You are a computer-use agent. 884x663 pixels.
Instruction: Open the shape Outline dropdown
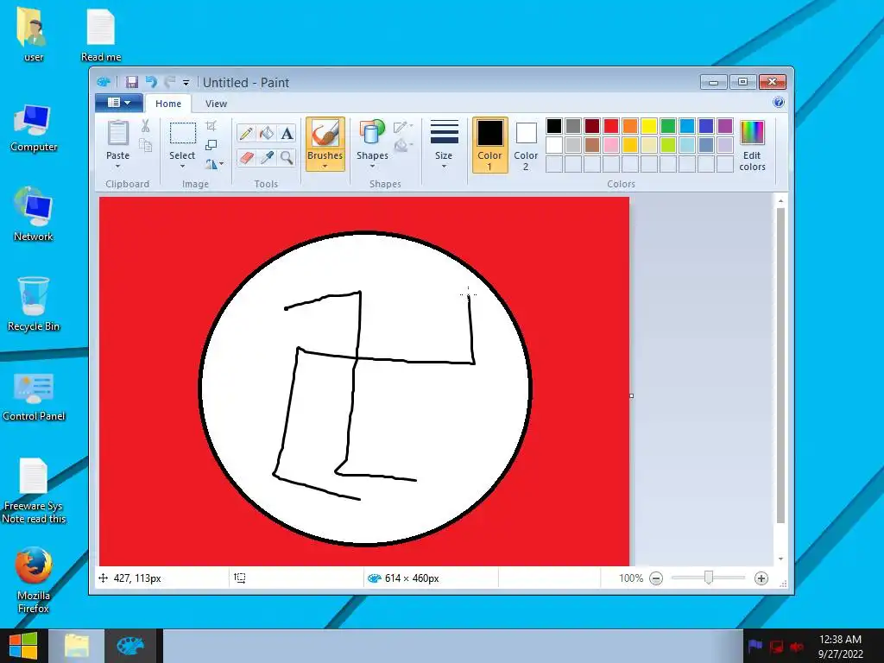click(x=403, y=127)
